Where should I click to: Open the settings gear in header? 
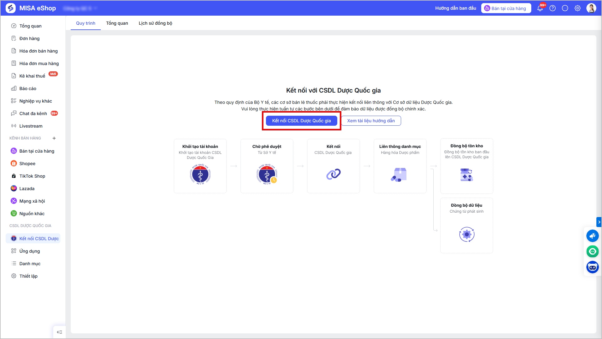pyautogui.click(x=578, y=8)
